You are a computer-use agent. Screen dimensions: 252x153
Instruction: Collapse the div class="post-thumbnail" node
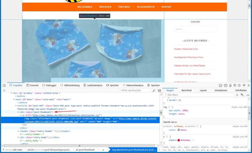tap(18, 112)
